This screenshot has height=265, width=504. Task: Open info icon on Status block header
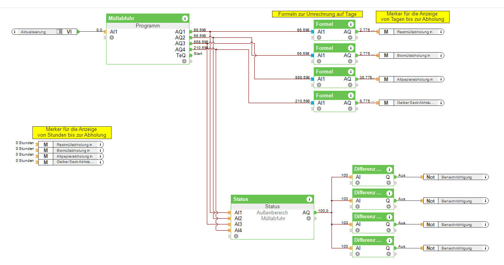pyautogui.click(x=310, y=199)
